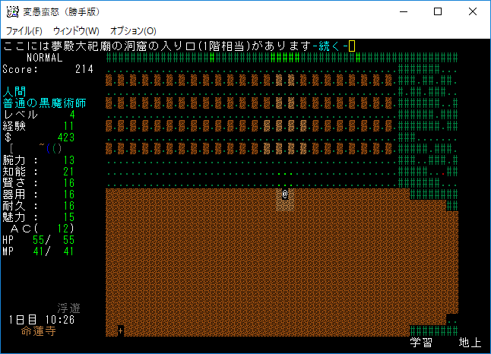This screenshot has width=491, height=354.
Task: Click the 普通の黒魔術師 class title
Action: click(x=44, y=103)
